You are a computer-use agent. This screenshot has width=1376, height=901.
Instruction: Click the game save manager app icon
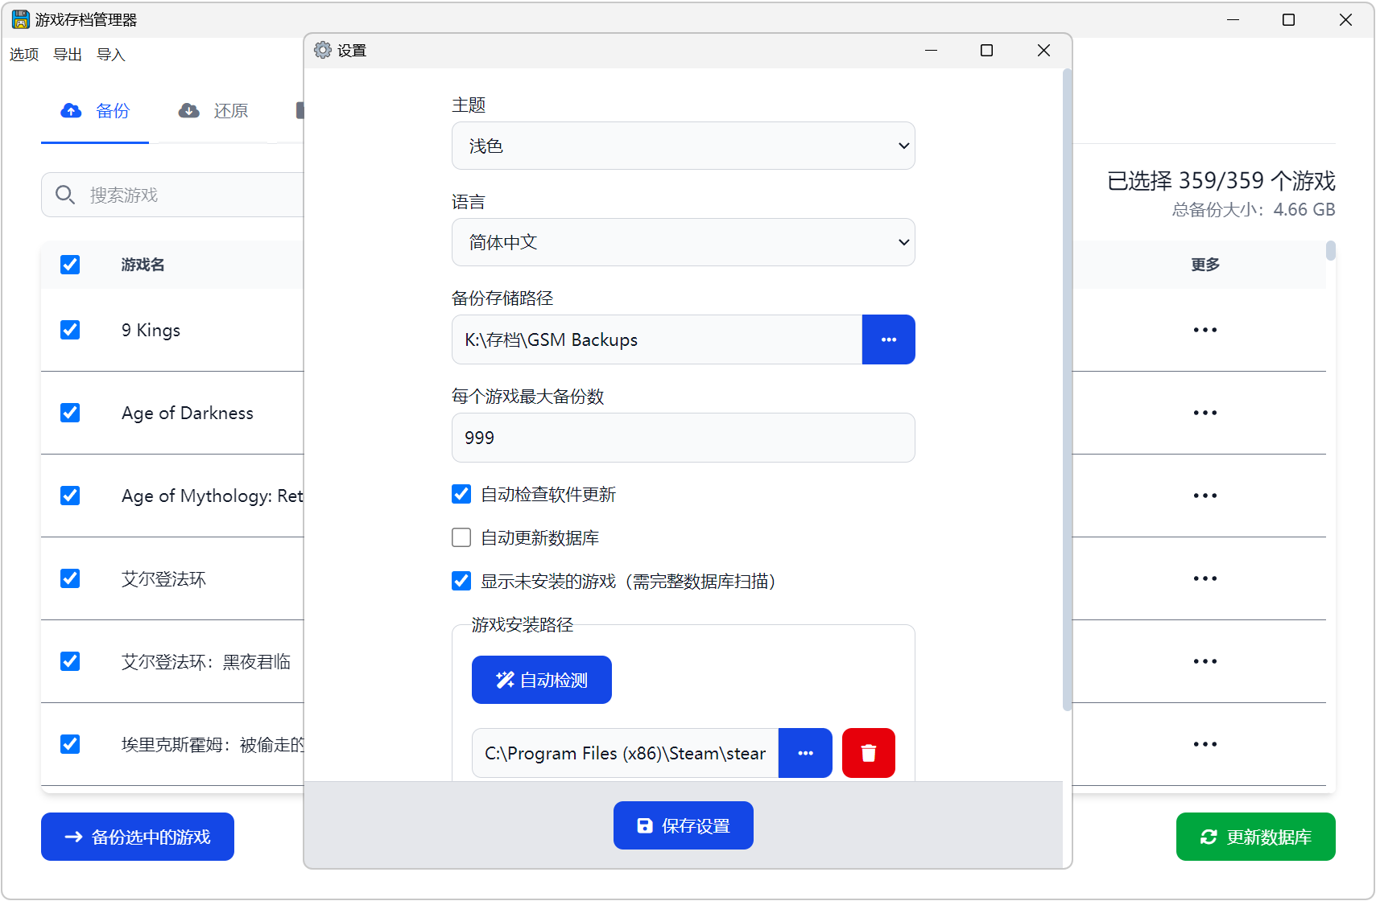21,19
